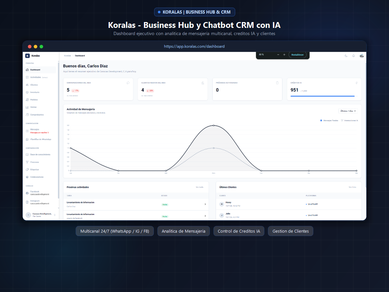Click the Analitica de Mensajeria pill
The height and width of the screenshot is (292, 389).
pos(183,231)
